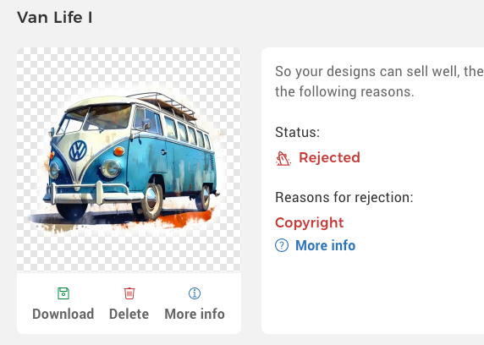
Task: Click the Reasons for rejection label
Action: coord(344,198)
